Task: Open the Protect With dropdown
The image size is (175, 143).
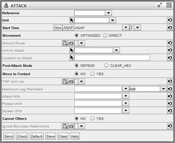Action: point(126,103)
